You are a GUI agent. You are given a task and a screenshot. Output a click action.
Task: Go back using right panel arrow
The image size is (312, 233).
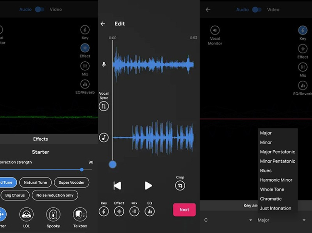(208, 10)
